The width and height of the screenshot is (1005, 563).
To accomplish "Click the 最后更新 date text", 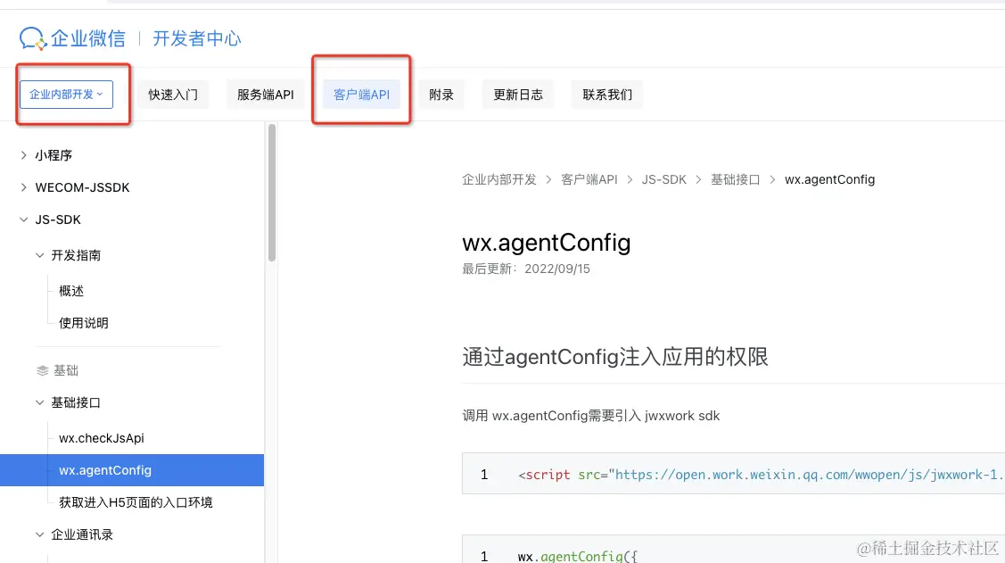I will point(526,269).
